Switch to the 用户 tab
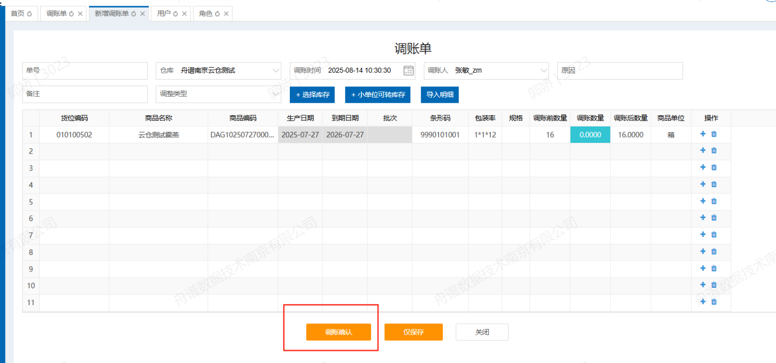776x363 pixels. 163,14
